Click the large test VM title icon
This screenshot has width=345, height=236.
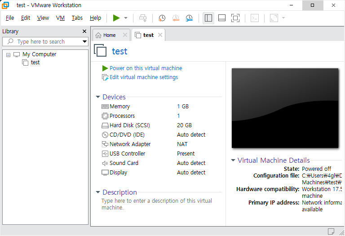click(100, 50)
